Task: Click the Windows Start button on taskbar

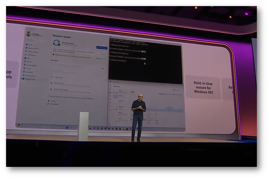Action: point(67,128)
